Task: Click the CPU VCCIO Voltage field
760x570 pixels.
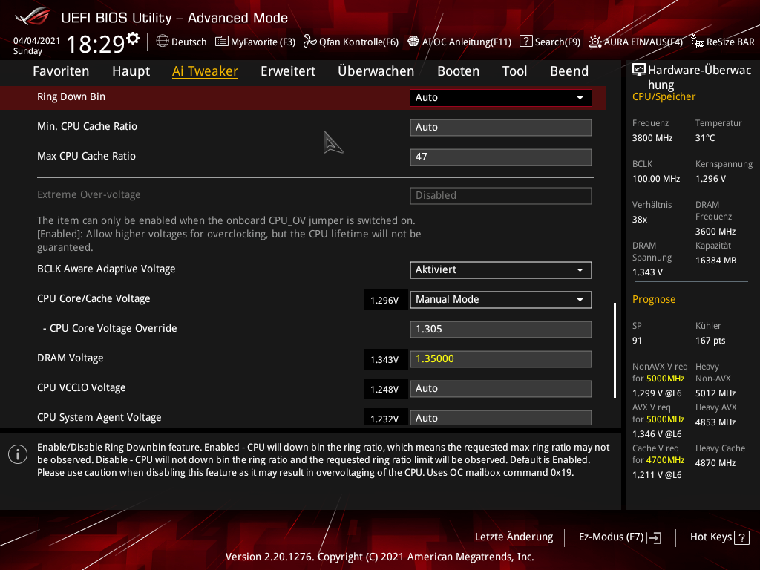Action: [x=501, y=389]
